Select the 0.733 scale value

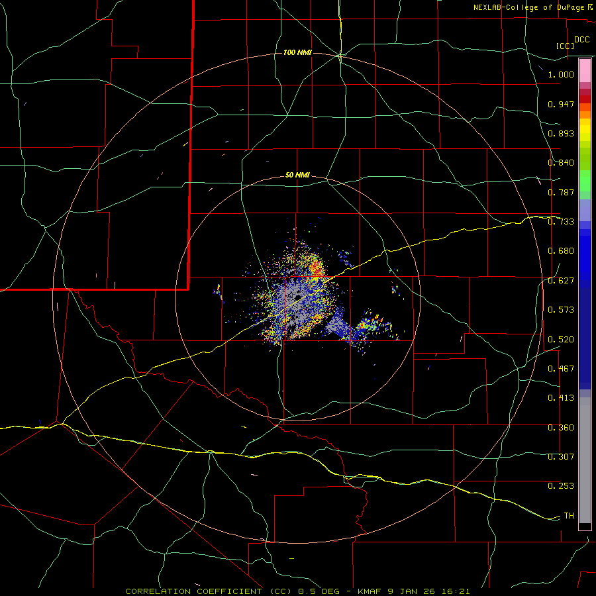(x=561, y=222)
